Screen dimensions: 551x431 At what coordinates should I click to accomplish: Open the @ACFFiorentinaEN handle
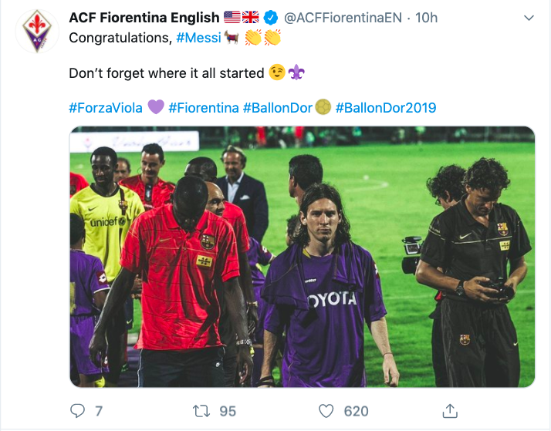(x=343, y=18)
